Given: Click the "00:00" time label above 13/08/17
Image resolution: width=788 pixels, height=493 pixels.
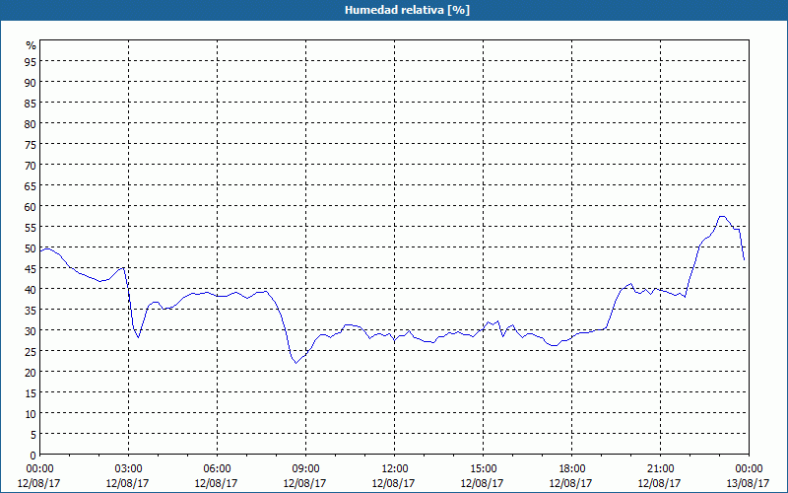Looking at the screenshot, I should click(x=749, y=469).
